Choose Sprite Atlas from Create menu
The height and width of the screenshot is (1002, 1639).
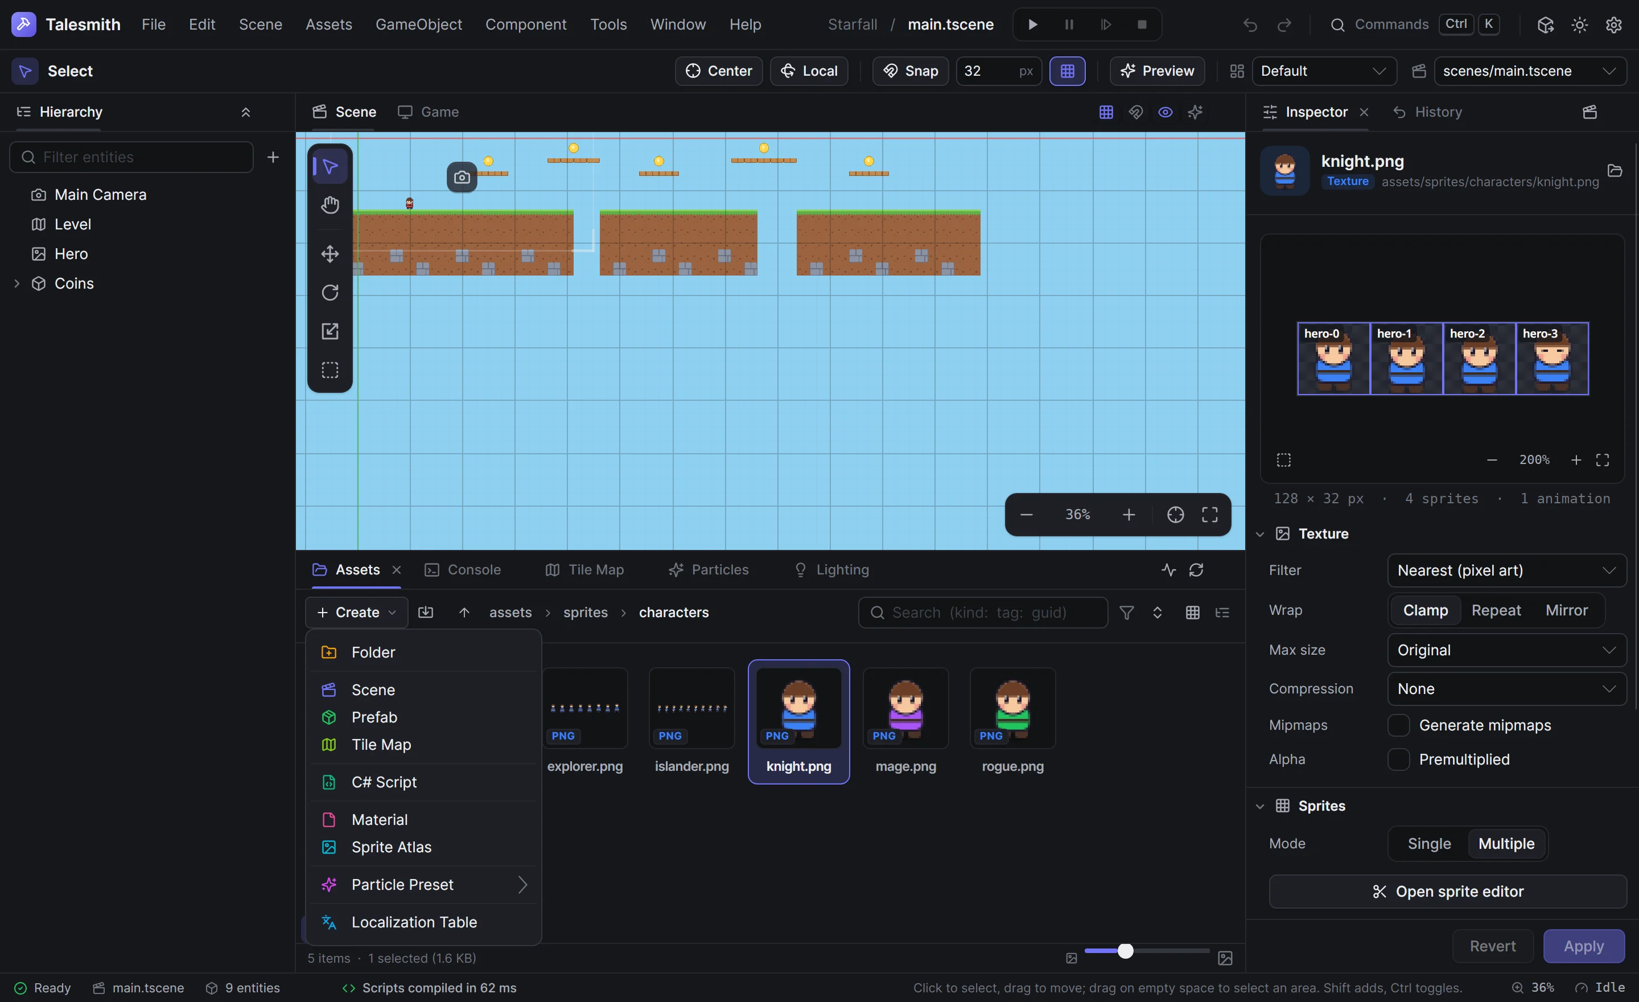pos(424,847)
